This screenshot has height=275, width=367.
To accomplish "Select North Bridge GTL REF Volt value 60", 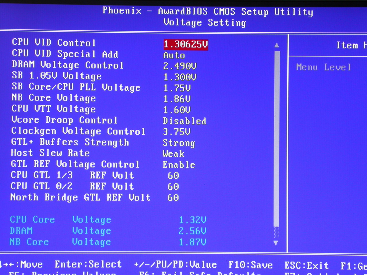I will (173, 198).
